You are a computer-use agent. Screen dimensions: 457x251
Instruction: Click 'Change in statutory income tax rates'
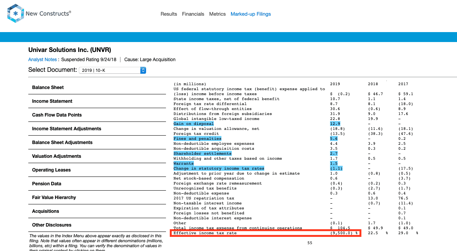219,168
